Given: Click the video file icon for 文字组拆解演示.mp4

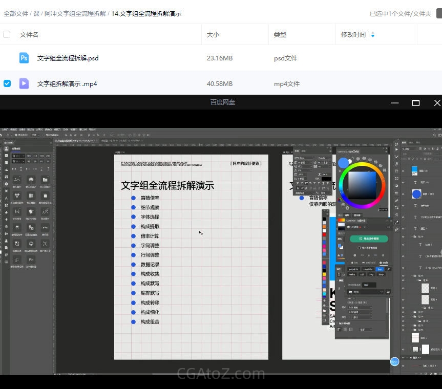Looking at the screenshot, I should tap(24, 83).
